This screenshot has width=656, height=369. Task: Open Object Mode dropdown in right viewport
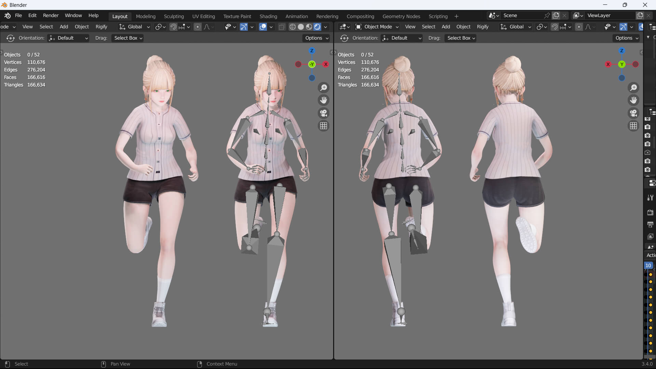point(377,27)
